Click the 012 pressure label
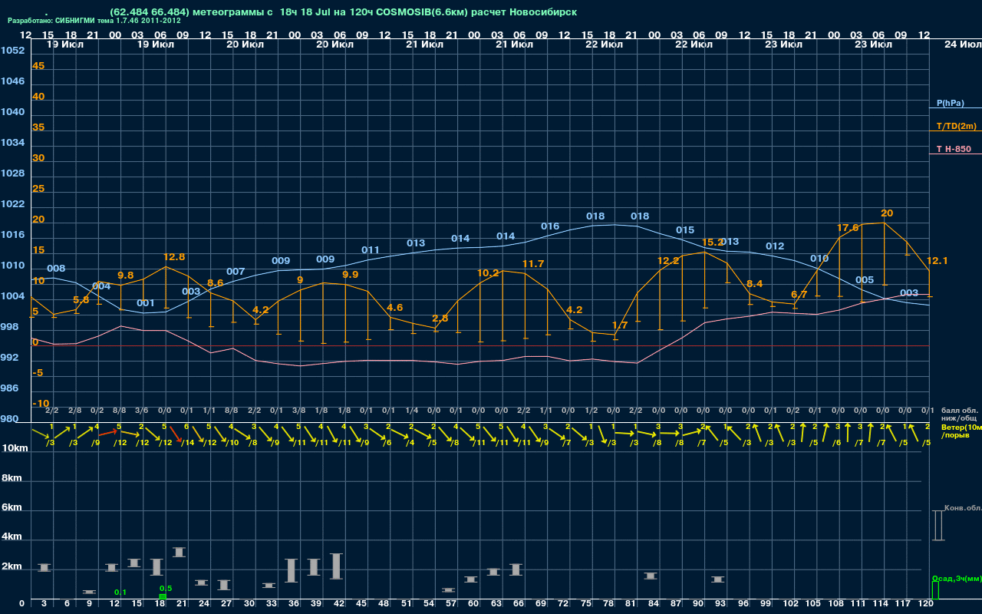Image resolution: width=982 pixels, height=614 pixels. pyautogui.click(x=775, y=246)
